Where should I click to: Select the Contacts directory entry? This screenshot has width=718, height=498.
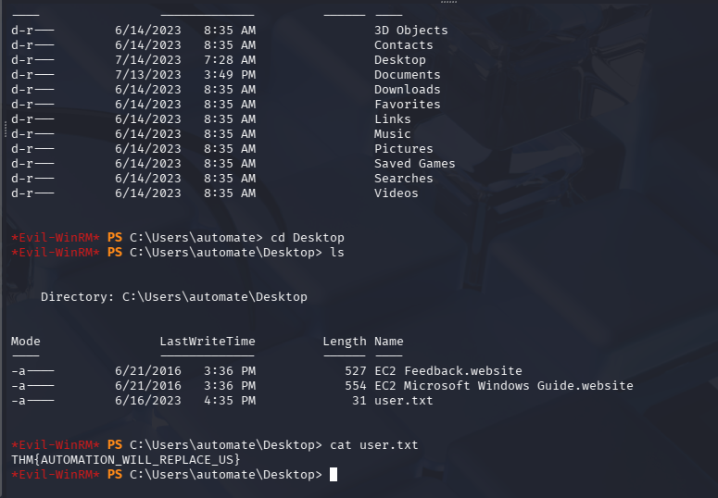(403, 45)
